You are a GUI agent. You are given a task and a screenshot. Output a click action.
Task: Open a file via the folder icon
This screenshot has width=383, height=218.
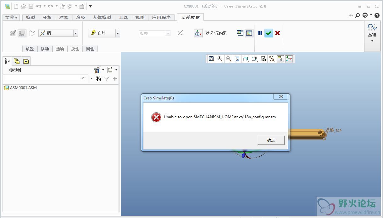pyautogui.click(x=23, y=6)
